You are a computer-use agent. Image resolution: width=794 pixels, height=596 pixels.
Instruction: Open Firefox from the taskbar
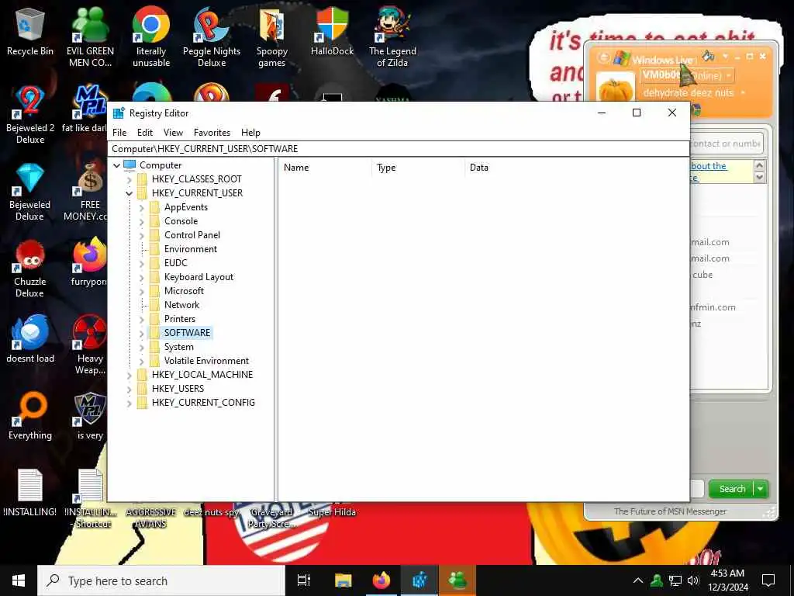(381, 580)
